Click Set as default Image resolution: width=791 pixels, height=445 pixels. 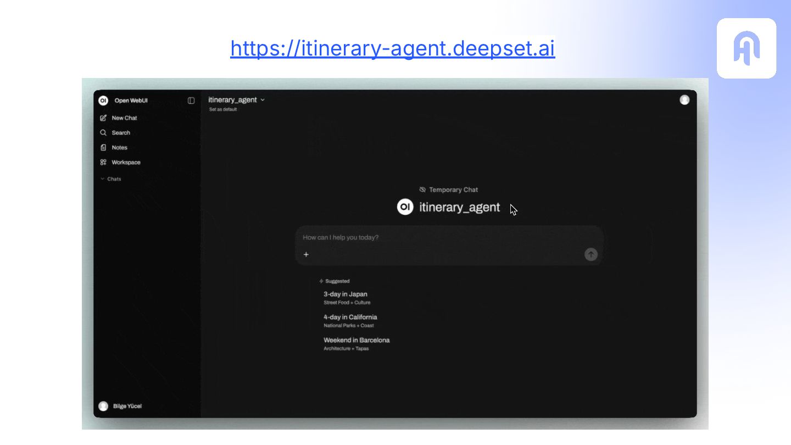point(223,109)
